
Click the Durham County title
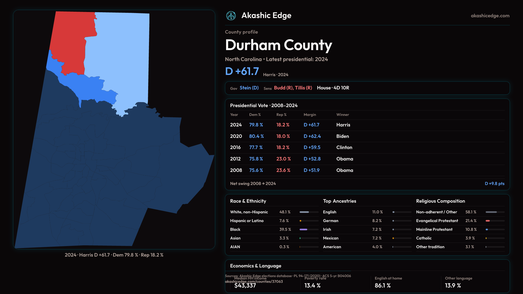tap(278, 45)
